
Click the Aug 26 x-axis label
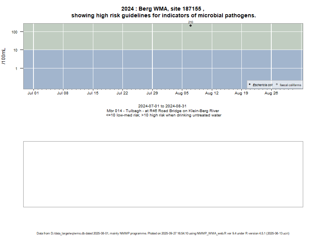(x=271, y=93)
